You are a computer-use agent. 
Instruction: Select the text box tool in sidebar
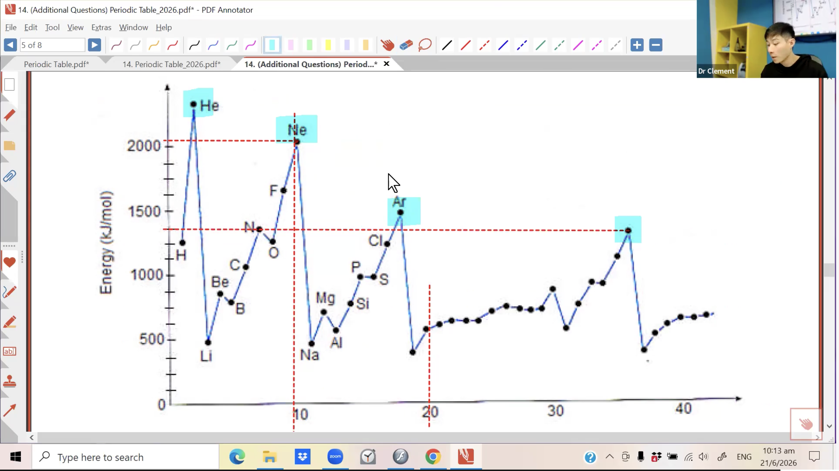click(10, 351)
